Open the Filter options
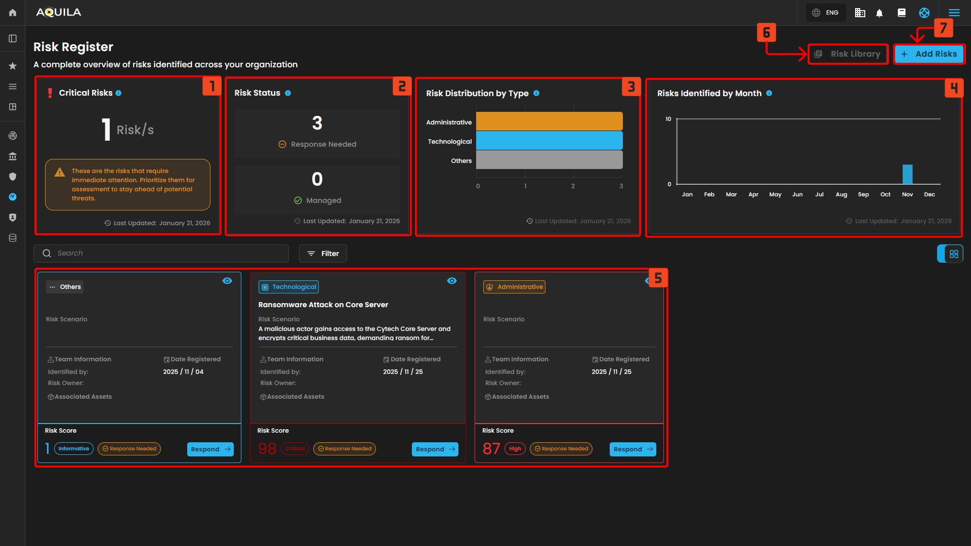The height and width of the screenshot is (546, 971). [x=323, y=254]
